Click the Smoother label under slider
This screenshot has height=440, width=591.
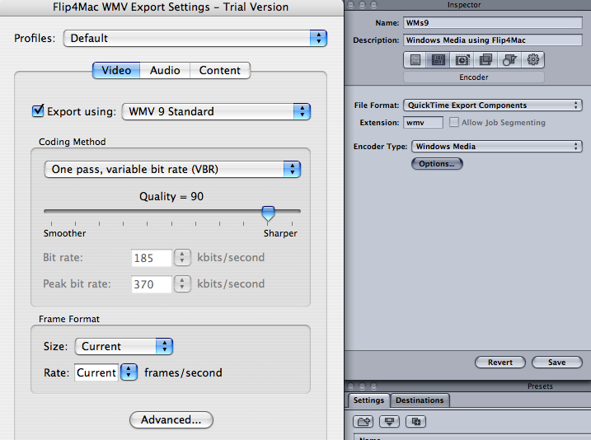[65, 233]
